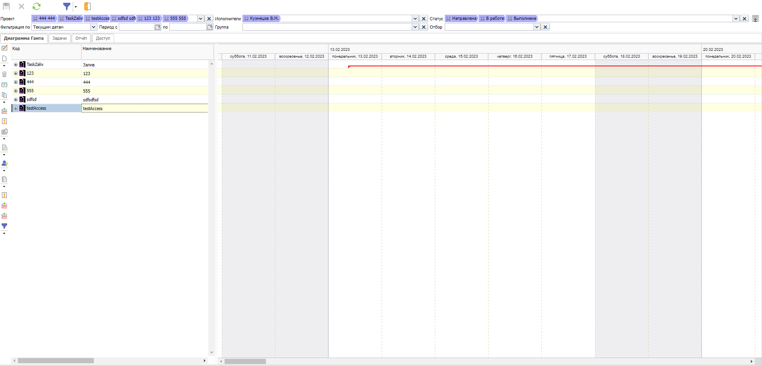Click the orange door exit icon
762x366 pixels.
point(87,6)
